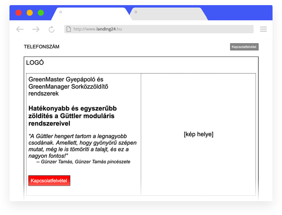Click the LOGÓ placeholder
Viewport: 282px width, 215px height.
(35, 63)
